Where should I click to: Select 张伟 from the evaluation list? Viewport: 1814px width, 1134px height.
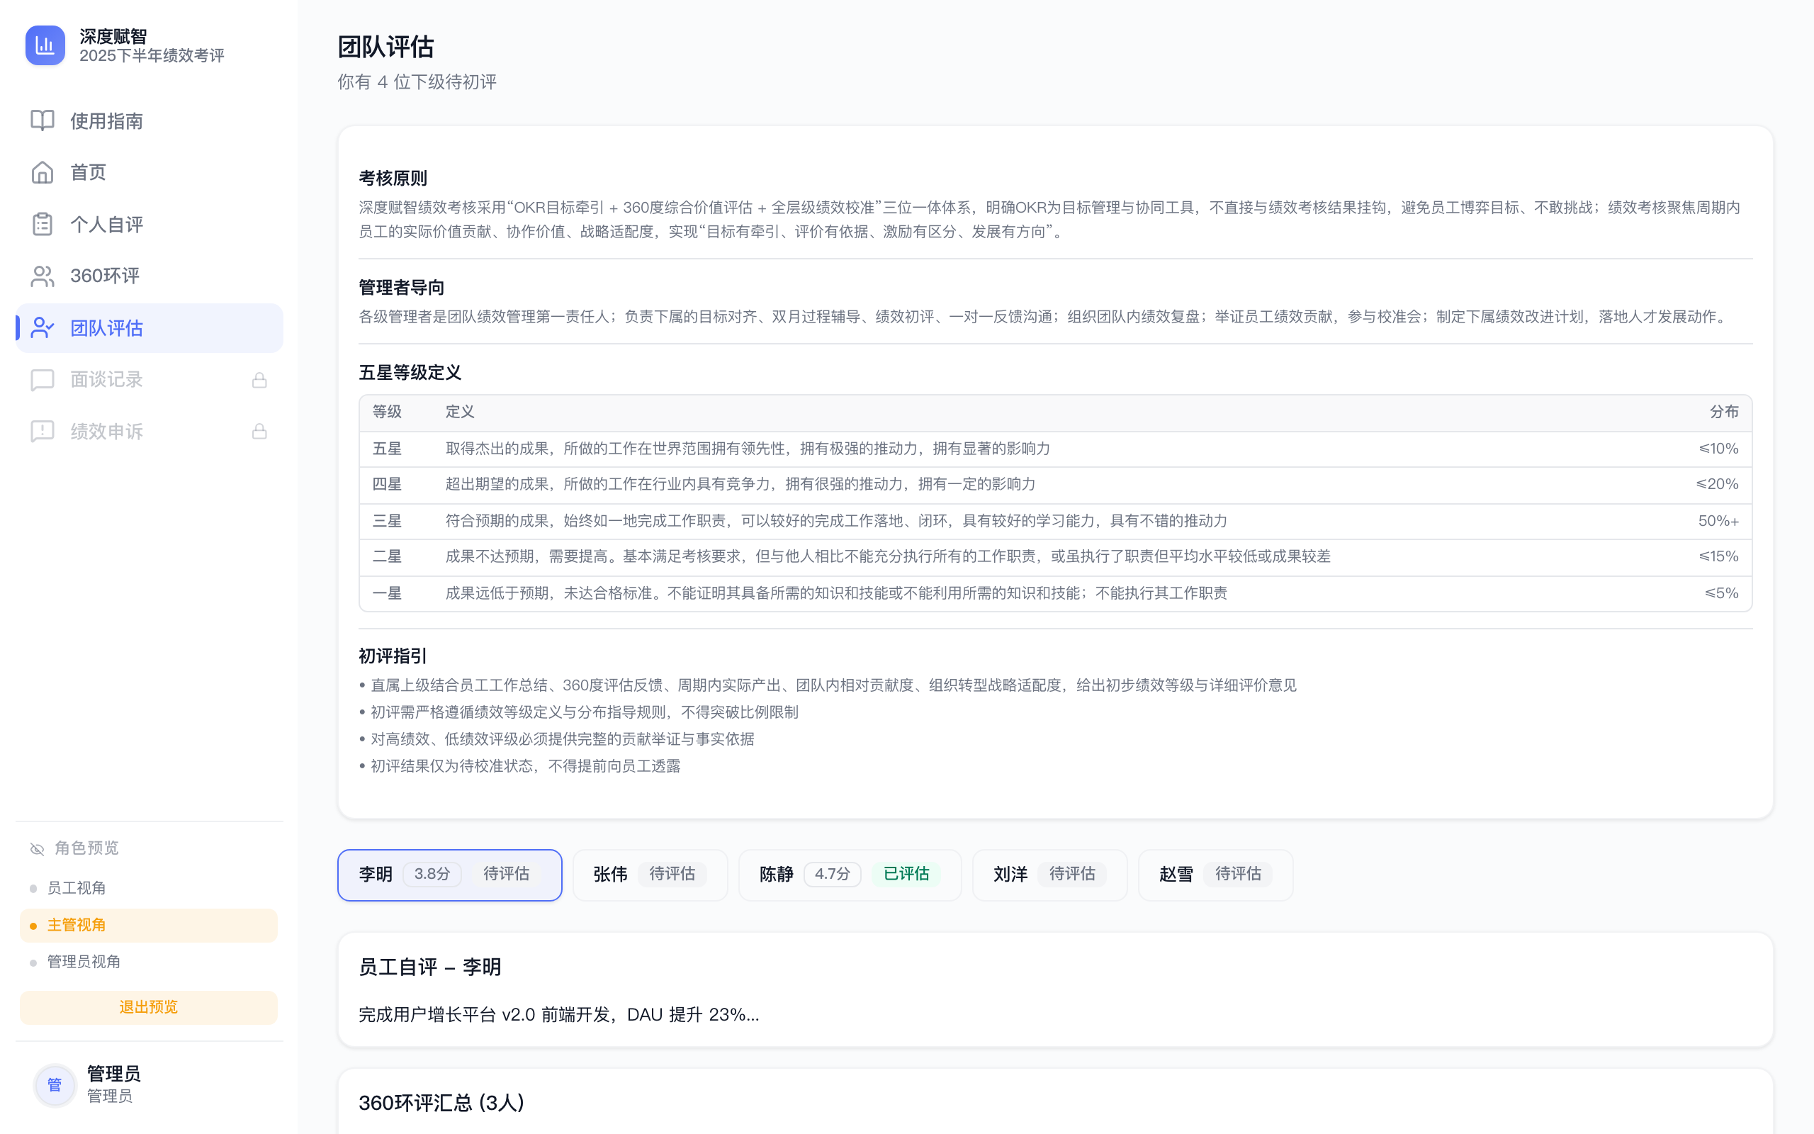(649, 875)
